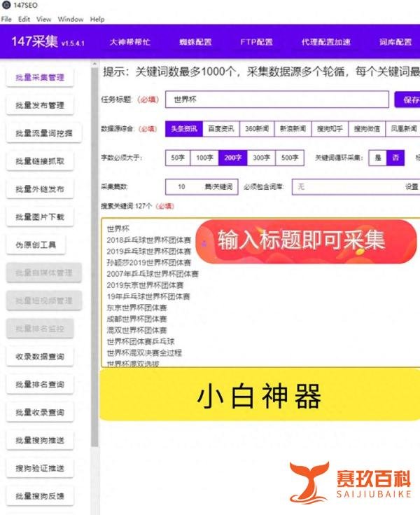The width and height of the screenshot is (420, 515).
Task: Select 批量链接抓取 in the sidebar
Action: [x=40, y=161]
